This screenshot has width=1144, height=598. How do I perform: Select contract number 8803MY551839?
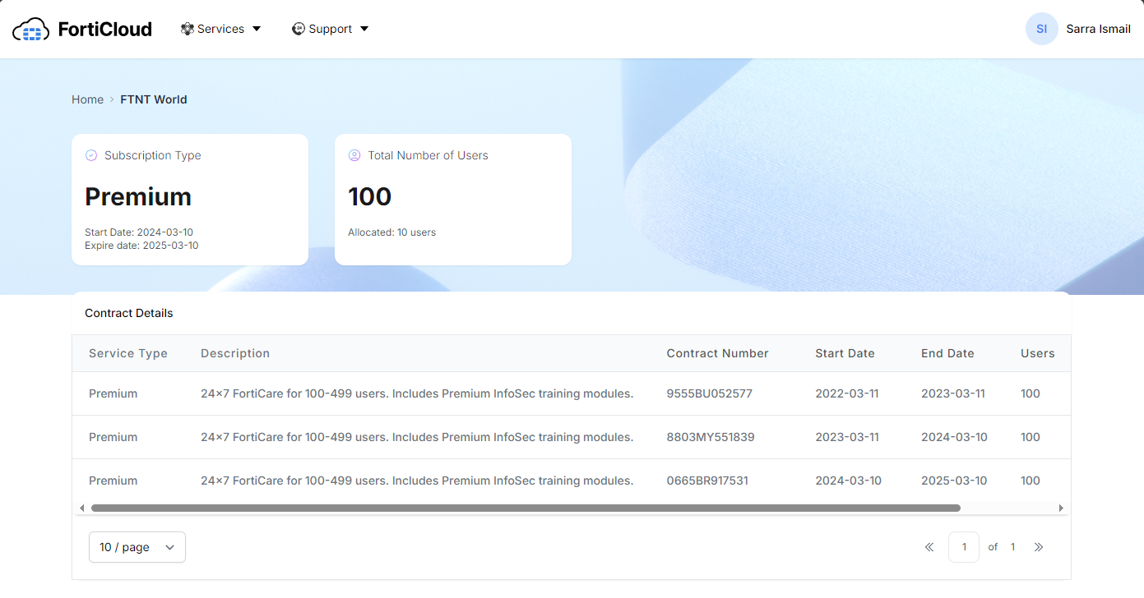pyautogui.click(x=711, y=437)
